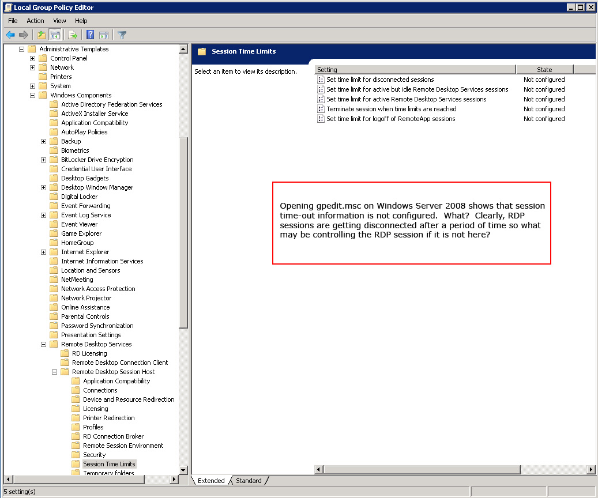Select 'Set time limit for disconnected sessions'
Image resolution: width=598 pixels, height=498 pixels.
point(380,80)
